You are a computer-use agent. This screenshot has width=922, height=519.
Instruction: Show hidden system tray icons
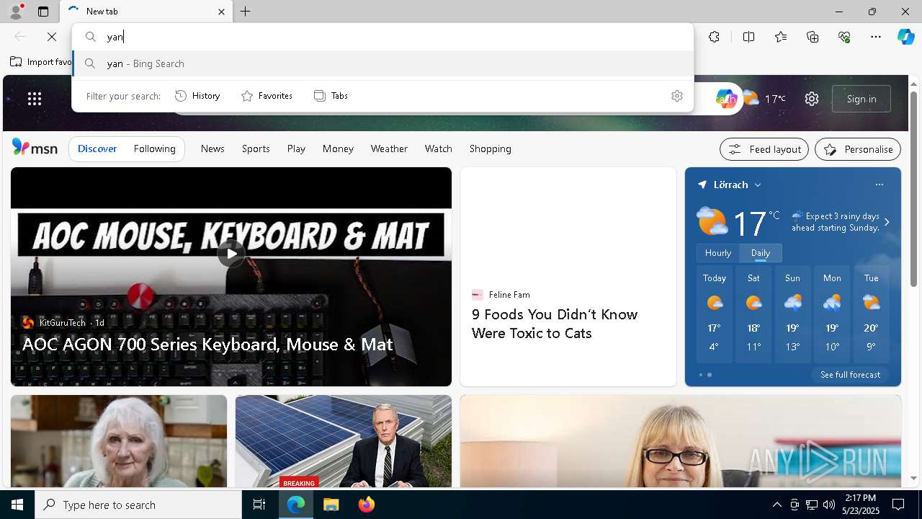(x=776, y=505)
